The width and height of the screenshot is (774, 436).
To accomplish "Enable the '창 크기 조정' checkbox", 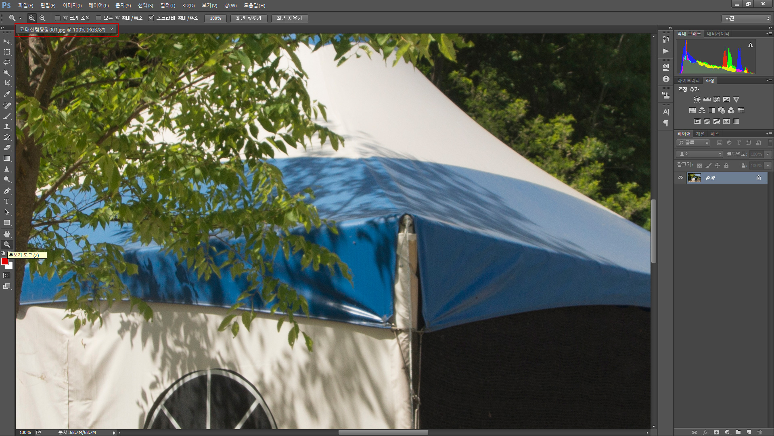I will pyautogui.click(x=58, y=18).
